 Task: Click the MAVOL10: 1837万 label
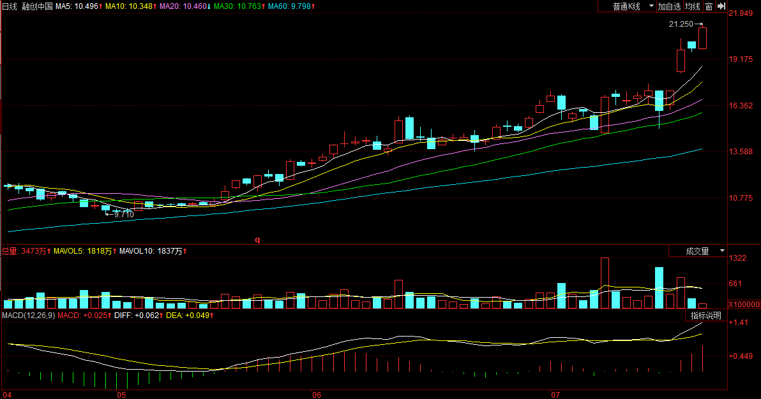point(153,251)
